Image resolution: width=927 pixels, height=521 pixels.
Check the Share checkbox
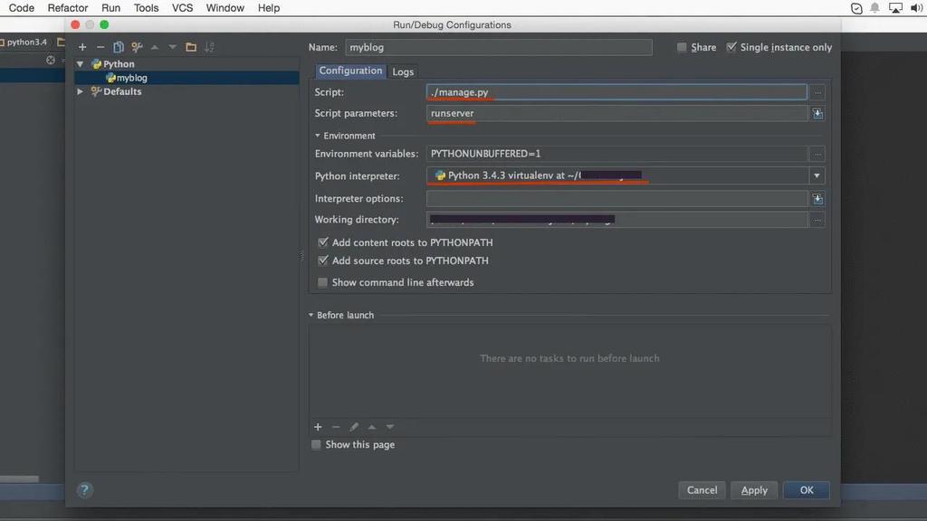[x=683, y=47]
